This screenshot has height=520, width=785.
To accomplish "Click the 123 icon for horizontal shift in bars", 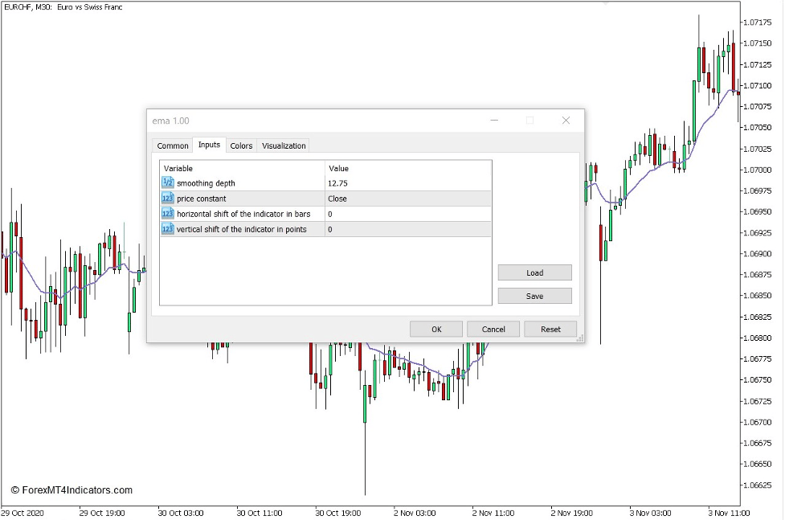I will pos(167,214).
